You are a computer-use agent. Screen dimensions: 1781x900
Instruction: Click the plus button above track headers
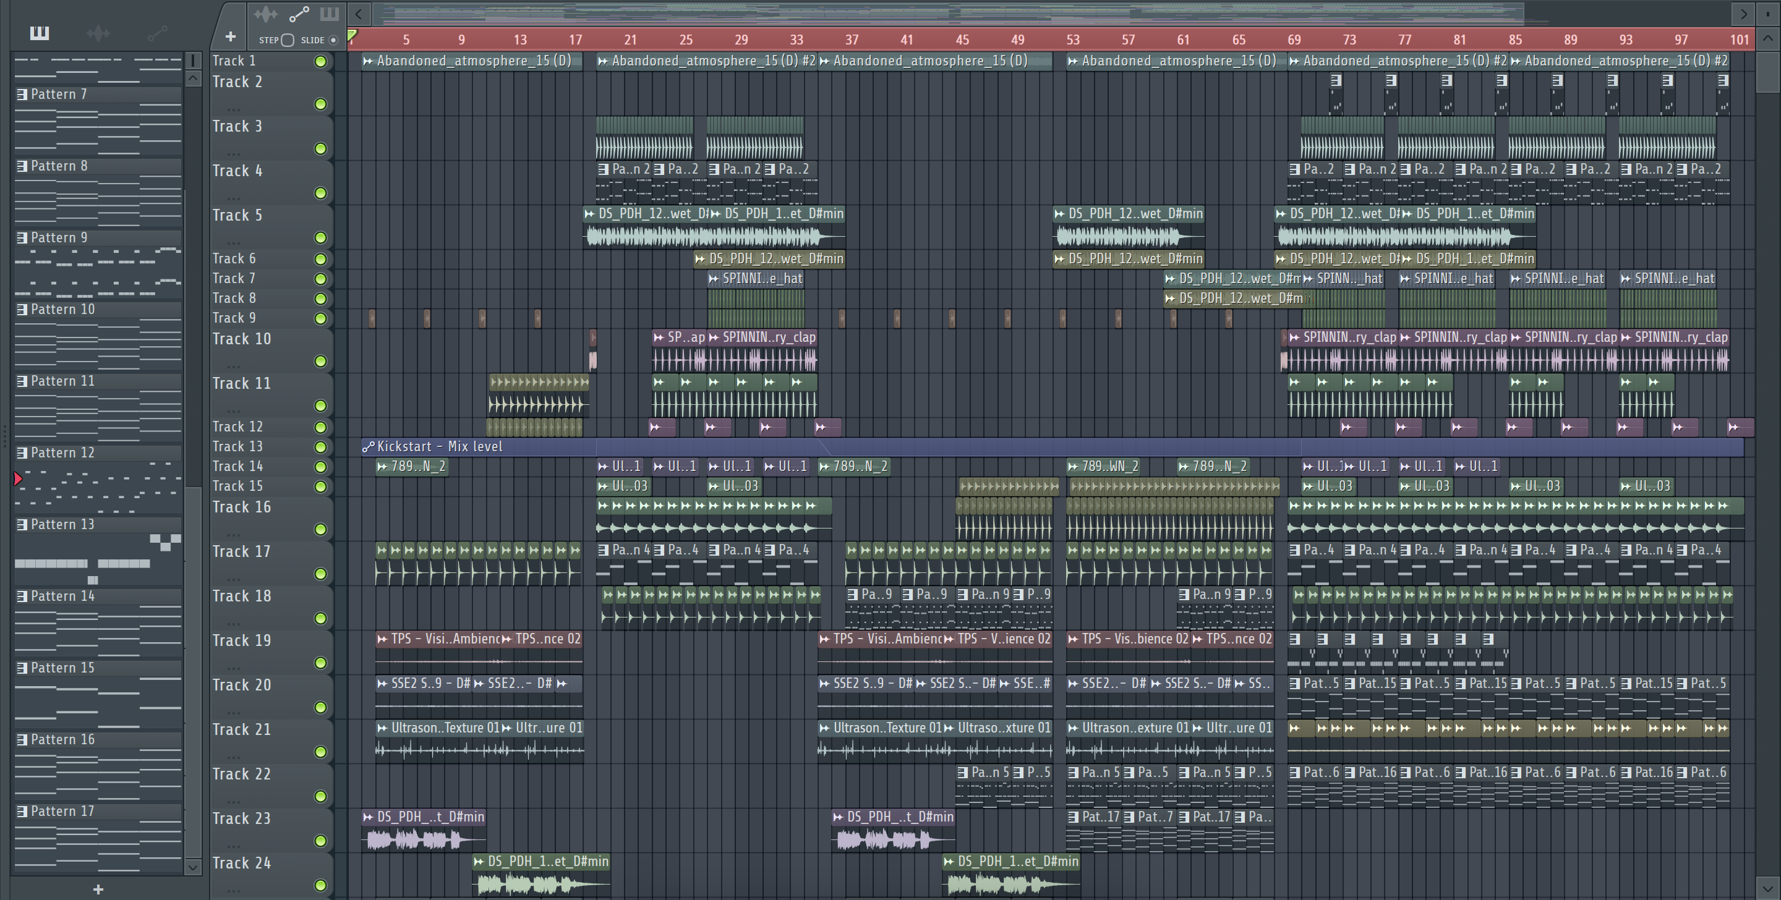point(230,36)
